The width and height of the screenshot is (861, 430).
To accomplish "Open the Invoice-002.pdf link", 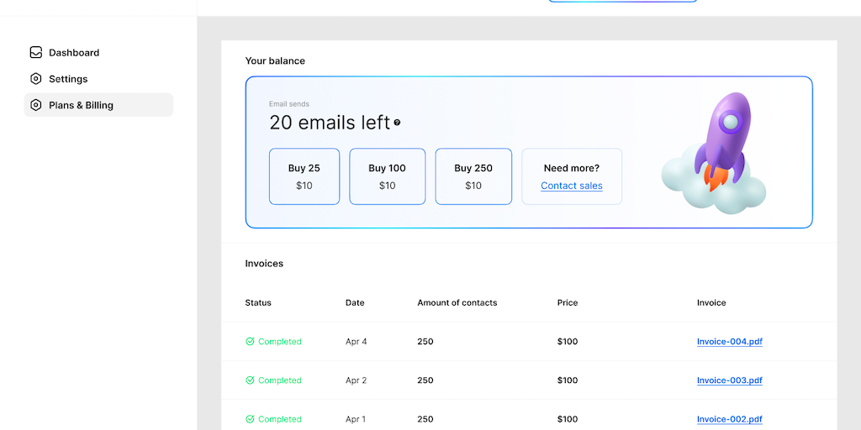I will coord(730,419).
